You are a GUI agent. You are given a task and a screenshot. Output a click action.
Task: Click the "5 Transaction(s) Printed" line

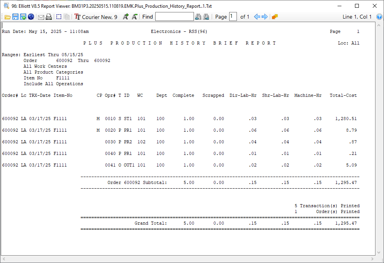click(x=327, y=206)
